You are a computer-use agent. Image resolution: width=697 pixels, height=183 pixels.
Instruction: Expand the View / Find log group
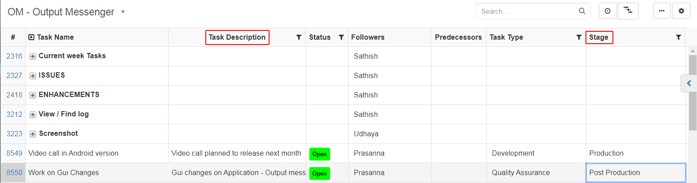(x=33, y=115)
